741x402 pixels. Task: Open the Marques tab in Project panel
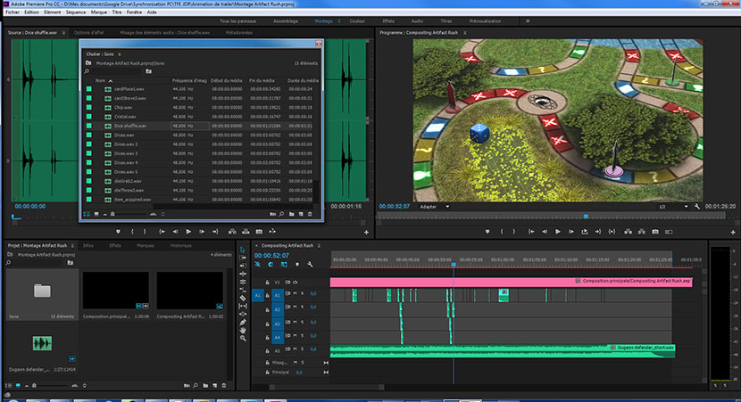[x=146, y=245]
